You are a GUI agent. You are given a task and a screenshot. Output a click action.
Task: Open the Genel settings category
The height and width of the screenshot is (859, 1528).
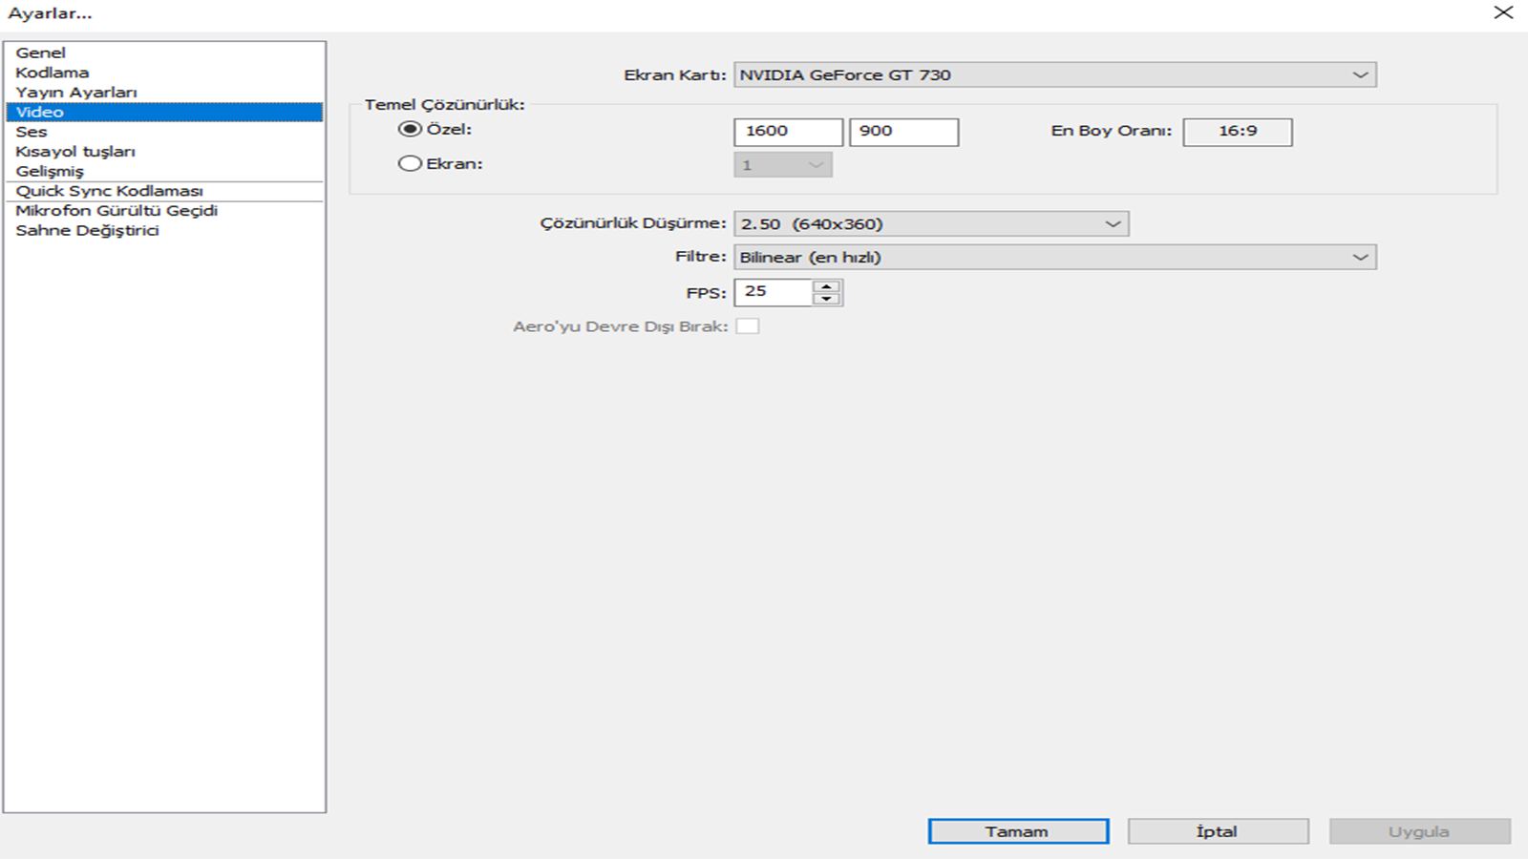(164, 52)
